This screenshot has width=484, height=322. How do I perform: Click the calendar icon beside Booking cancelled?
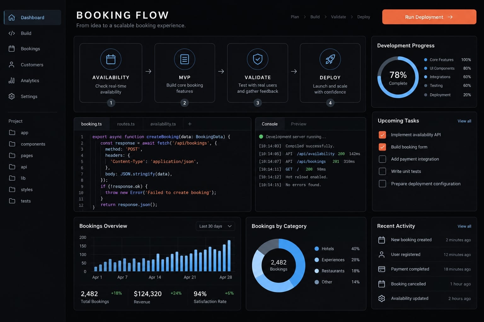tap(382, 284)
